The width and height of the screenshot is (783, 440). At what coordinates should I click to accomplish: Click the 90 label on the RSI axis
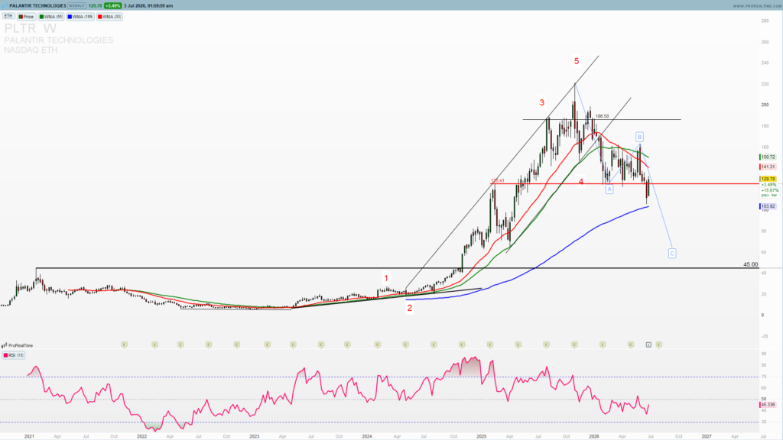(764, 354)
